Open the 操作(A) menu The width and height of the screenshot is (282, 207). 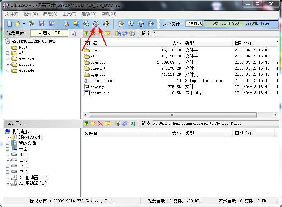[31, 14]
